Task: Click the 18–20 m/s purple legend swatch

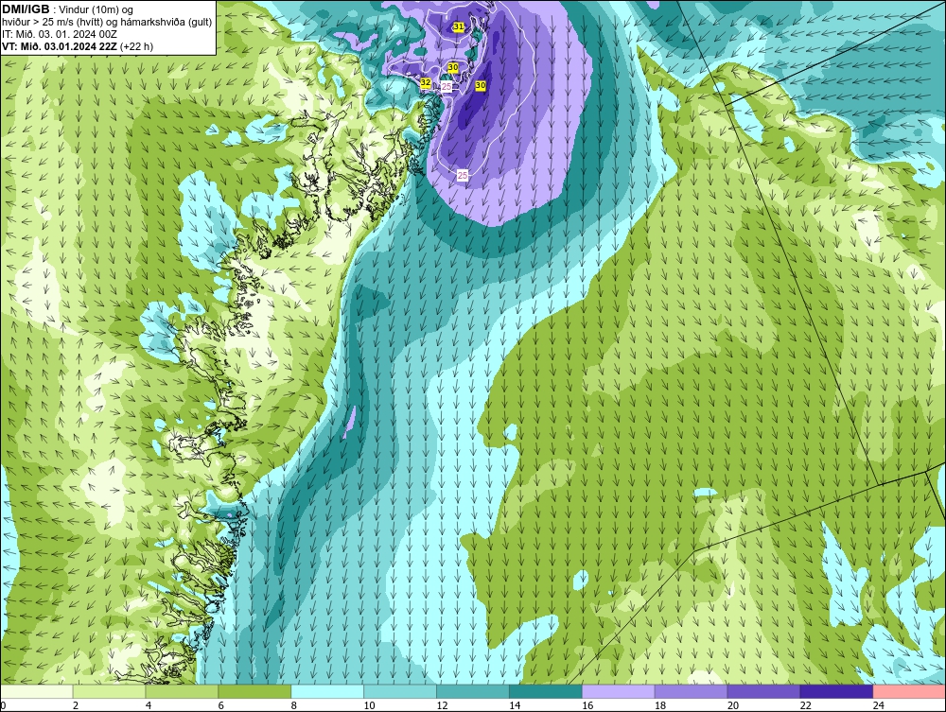Action: click(x=691, y=691)
